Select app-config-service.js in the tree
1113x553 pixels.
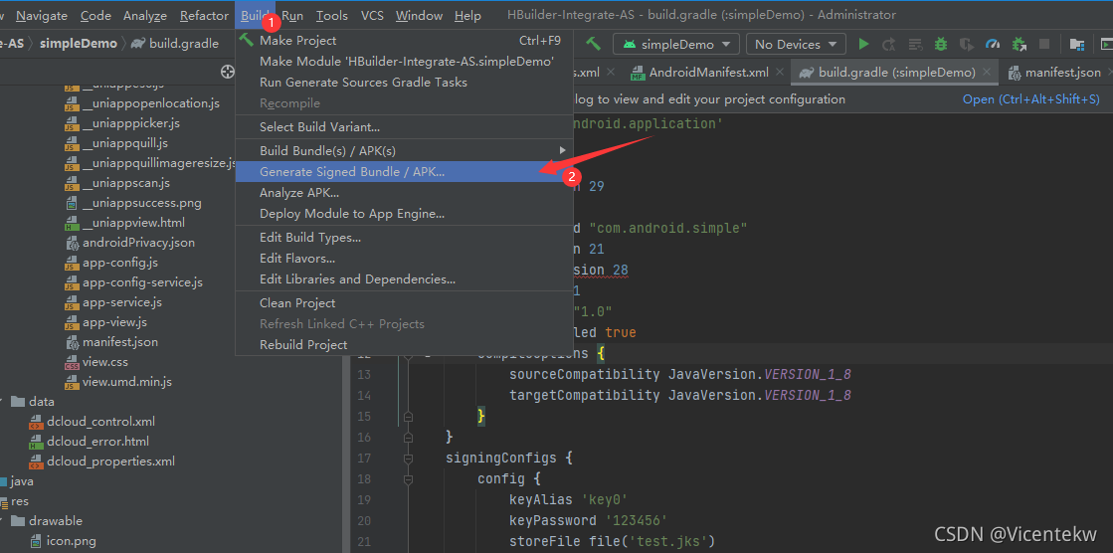142,282
